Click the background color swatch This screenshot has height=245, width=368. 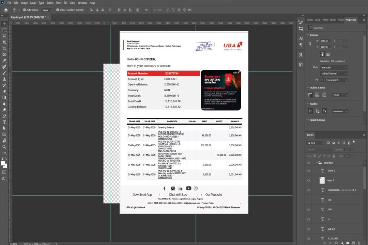coord(6,166)
